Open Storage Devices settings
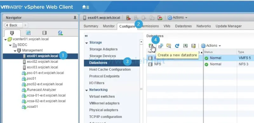The height and width of the screenshot is (123, 254). [103, 56]
